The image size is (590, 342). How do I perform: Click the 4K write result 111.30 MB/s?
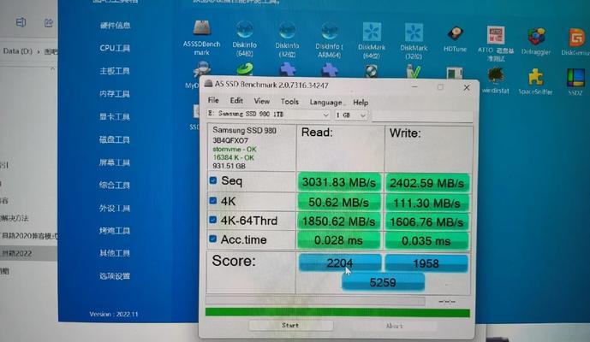point(427,203)
